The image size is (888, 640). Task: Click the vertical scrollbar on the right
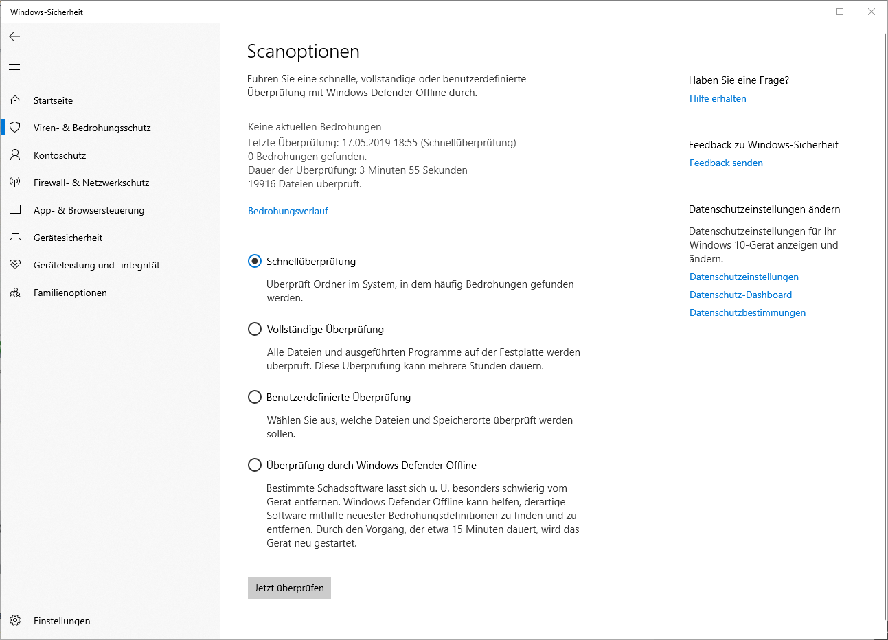click(x=885, y=323)
